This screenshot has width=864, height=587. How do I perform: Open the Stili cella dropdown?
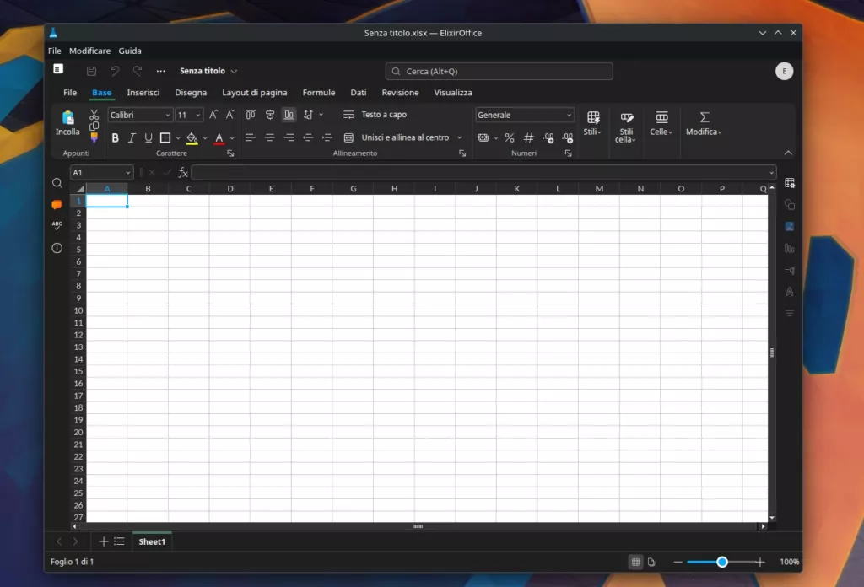(626, 127)
